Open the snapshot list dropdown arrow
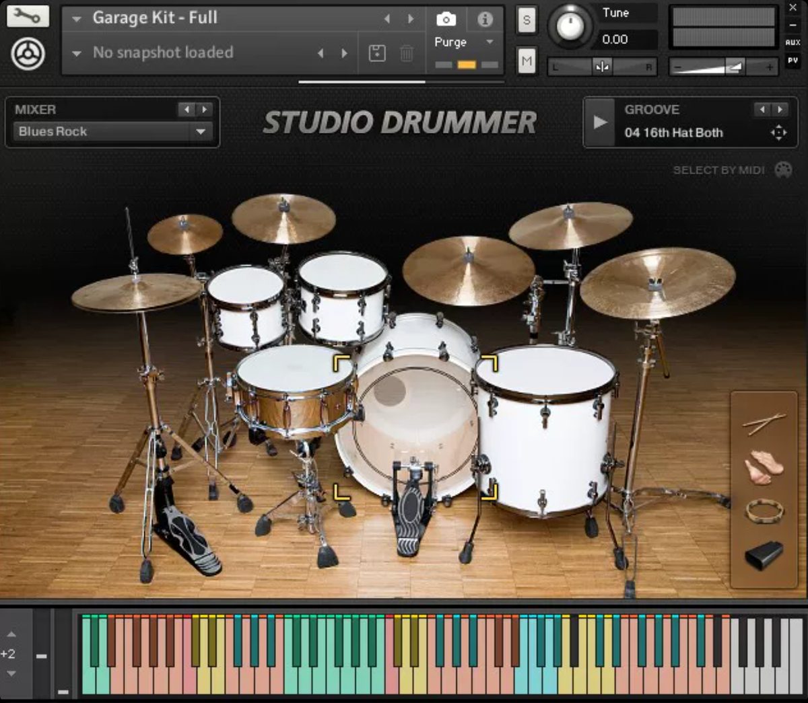Viewport: 808px width, 703px height. coord(77,53)
